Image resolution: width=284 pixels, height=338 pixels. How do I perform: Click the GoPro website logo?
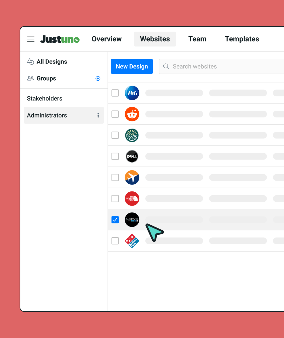(x=132, y=220)
